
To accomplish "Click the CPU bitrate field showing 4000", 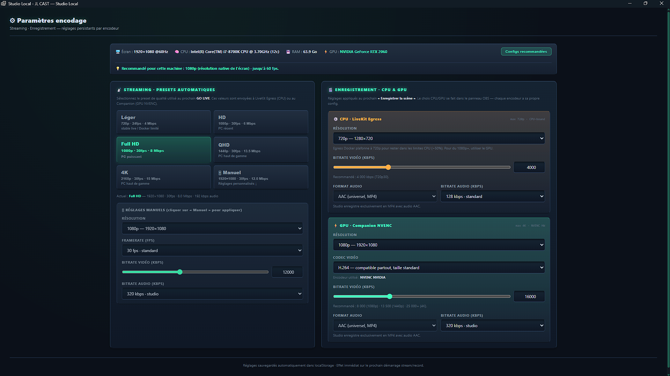I will (x=530, y=167).
